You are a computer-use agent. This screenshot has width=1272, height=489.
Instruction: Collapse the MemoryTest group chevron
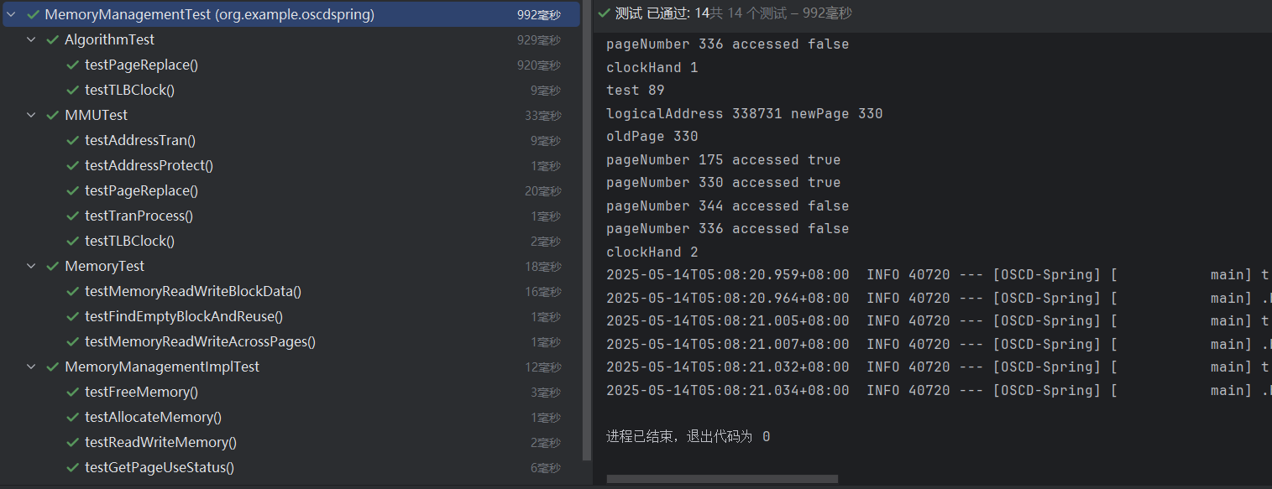pyautogui.click(x=32, y=266)
